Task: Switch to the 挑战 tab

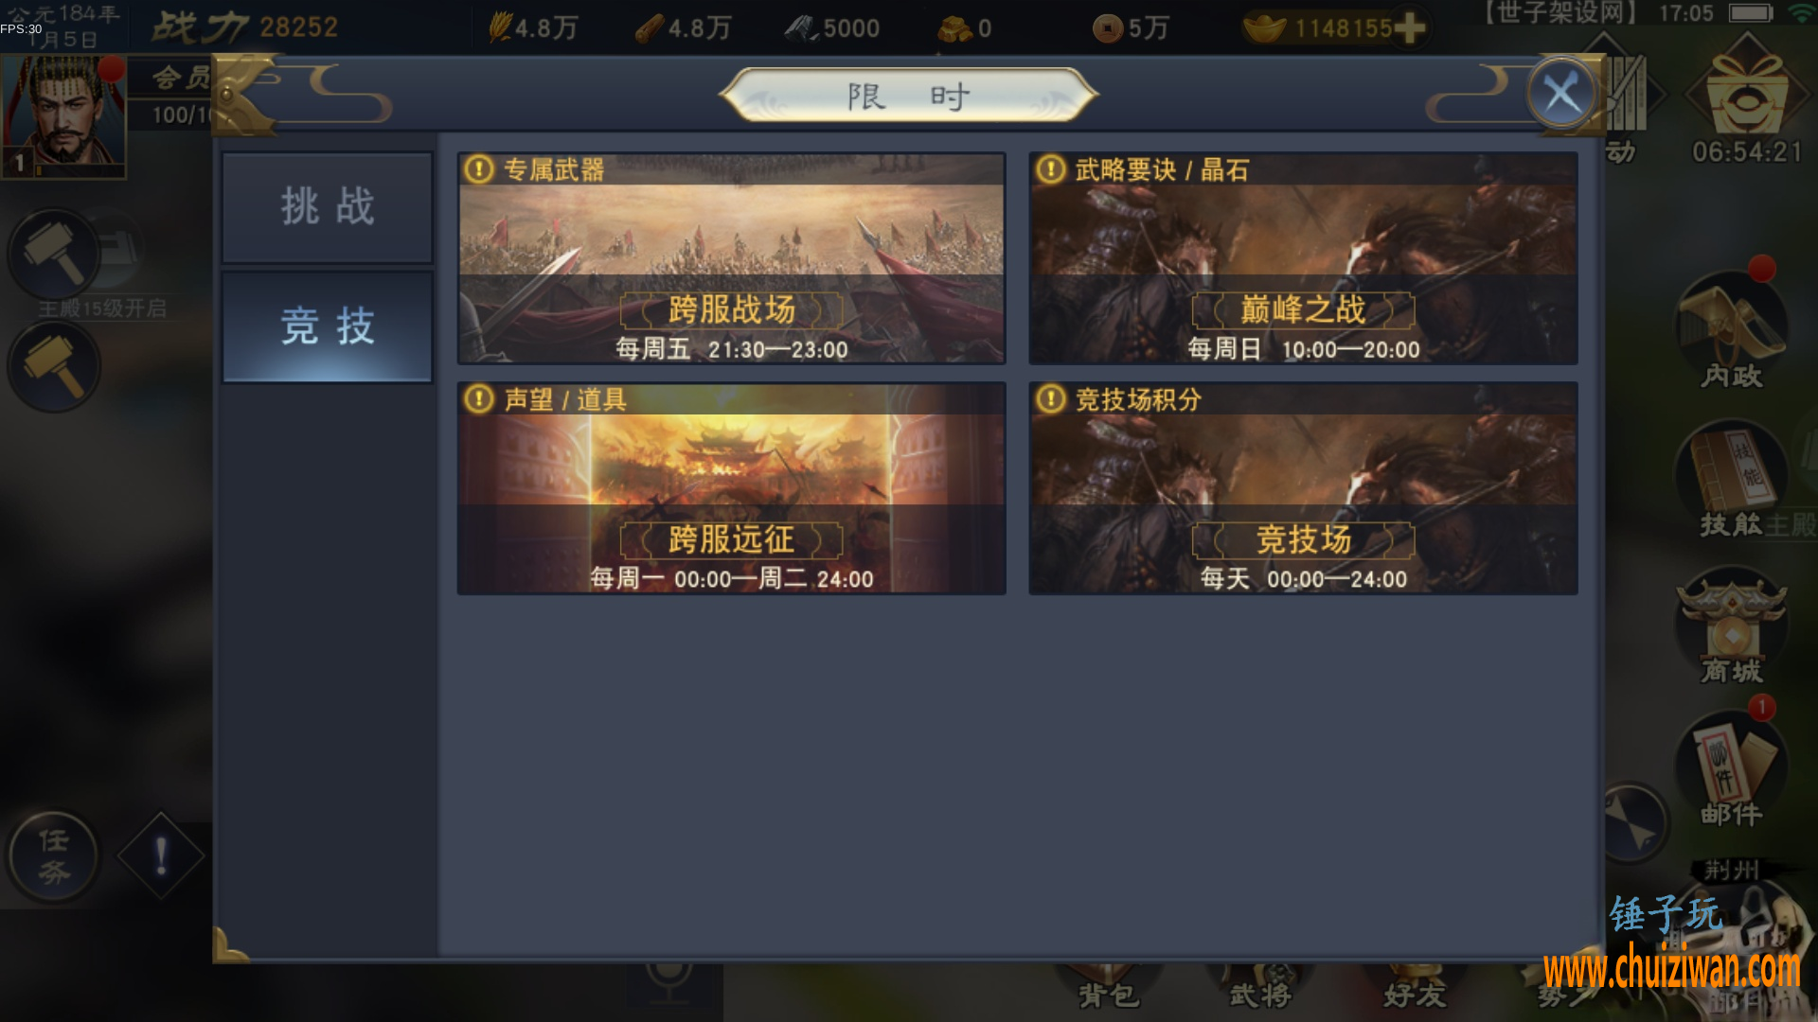Action: coord(328,207)
